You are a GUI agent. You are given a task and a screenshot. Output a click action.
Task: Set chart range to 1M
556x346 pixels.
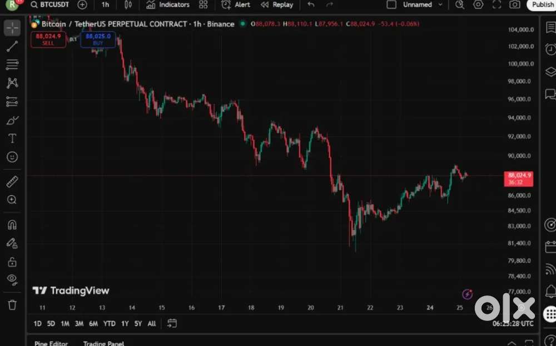click(65, 324)
